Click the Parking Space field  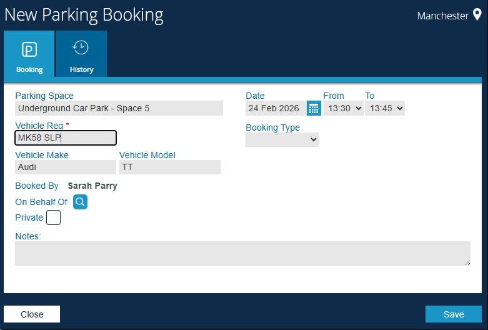click(x=119, y=108)
